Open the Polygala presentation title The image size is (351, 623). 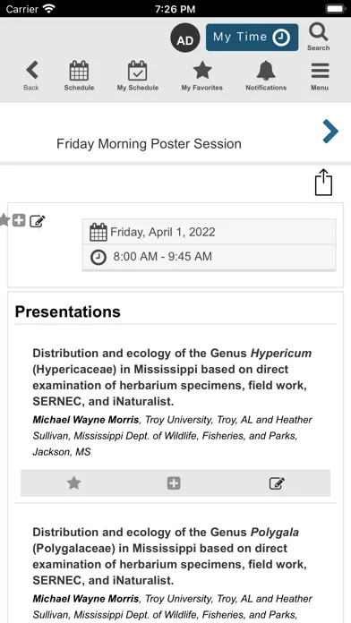point(170,556)
